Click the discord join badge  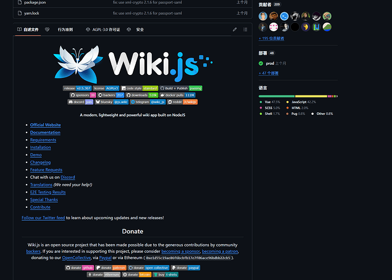(81, 102)
